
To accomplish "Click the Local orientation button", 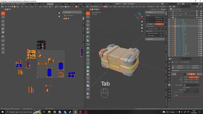I will pos(159,24).
